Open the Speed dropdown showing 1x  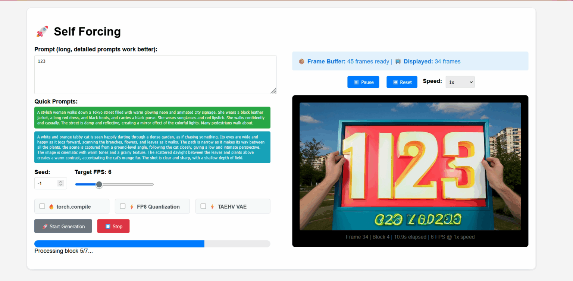pyautogui.click(x=460, y=82)
